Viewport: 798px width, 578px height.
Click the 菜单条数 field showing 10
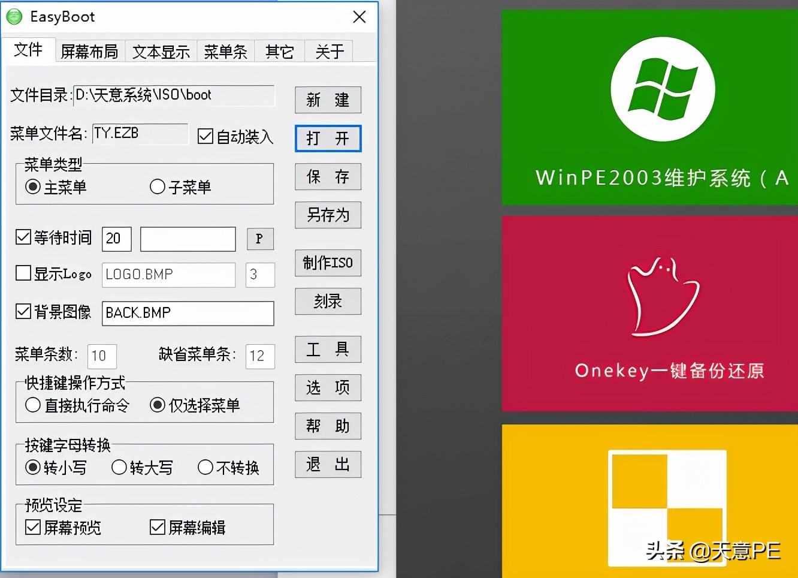tap(102, 356)
